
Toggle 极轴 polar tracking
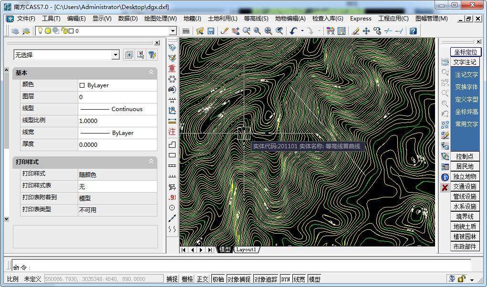tap(218, 279)
